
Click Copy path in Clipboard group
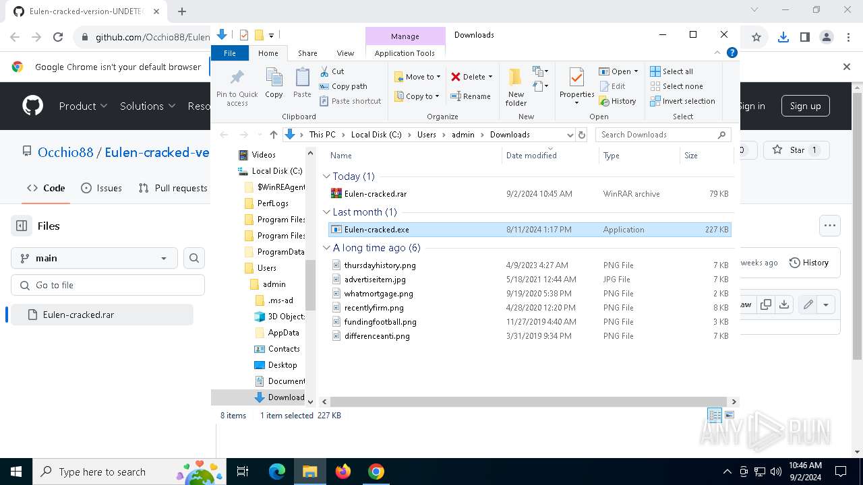click(343, 86)
